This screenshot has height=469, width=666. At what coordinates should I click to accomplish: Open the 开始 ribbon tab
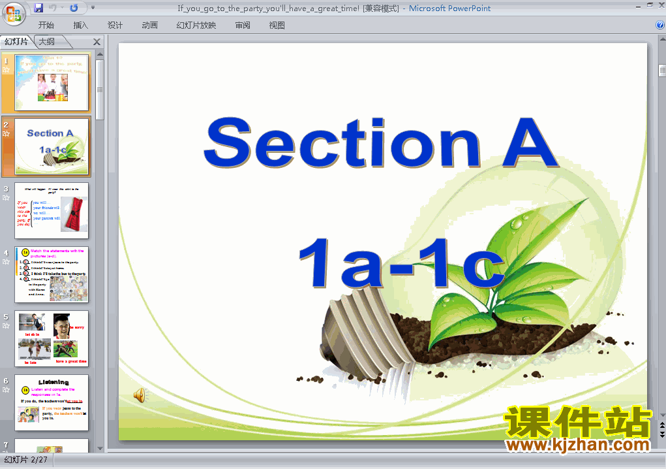pos(46,25)
